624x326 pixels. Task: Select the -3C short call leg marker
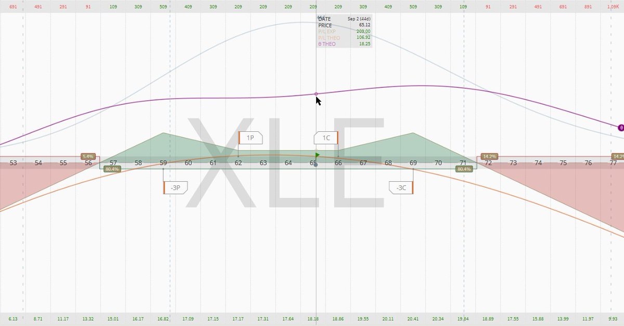(401, 188)
